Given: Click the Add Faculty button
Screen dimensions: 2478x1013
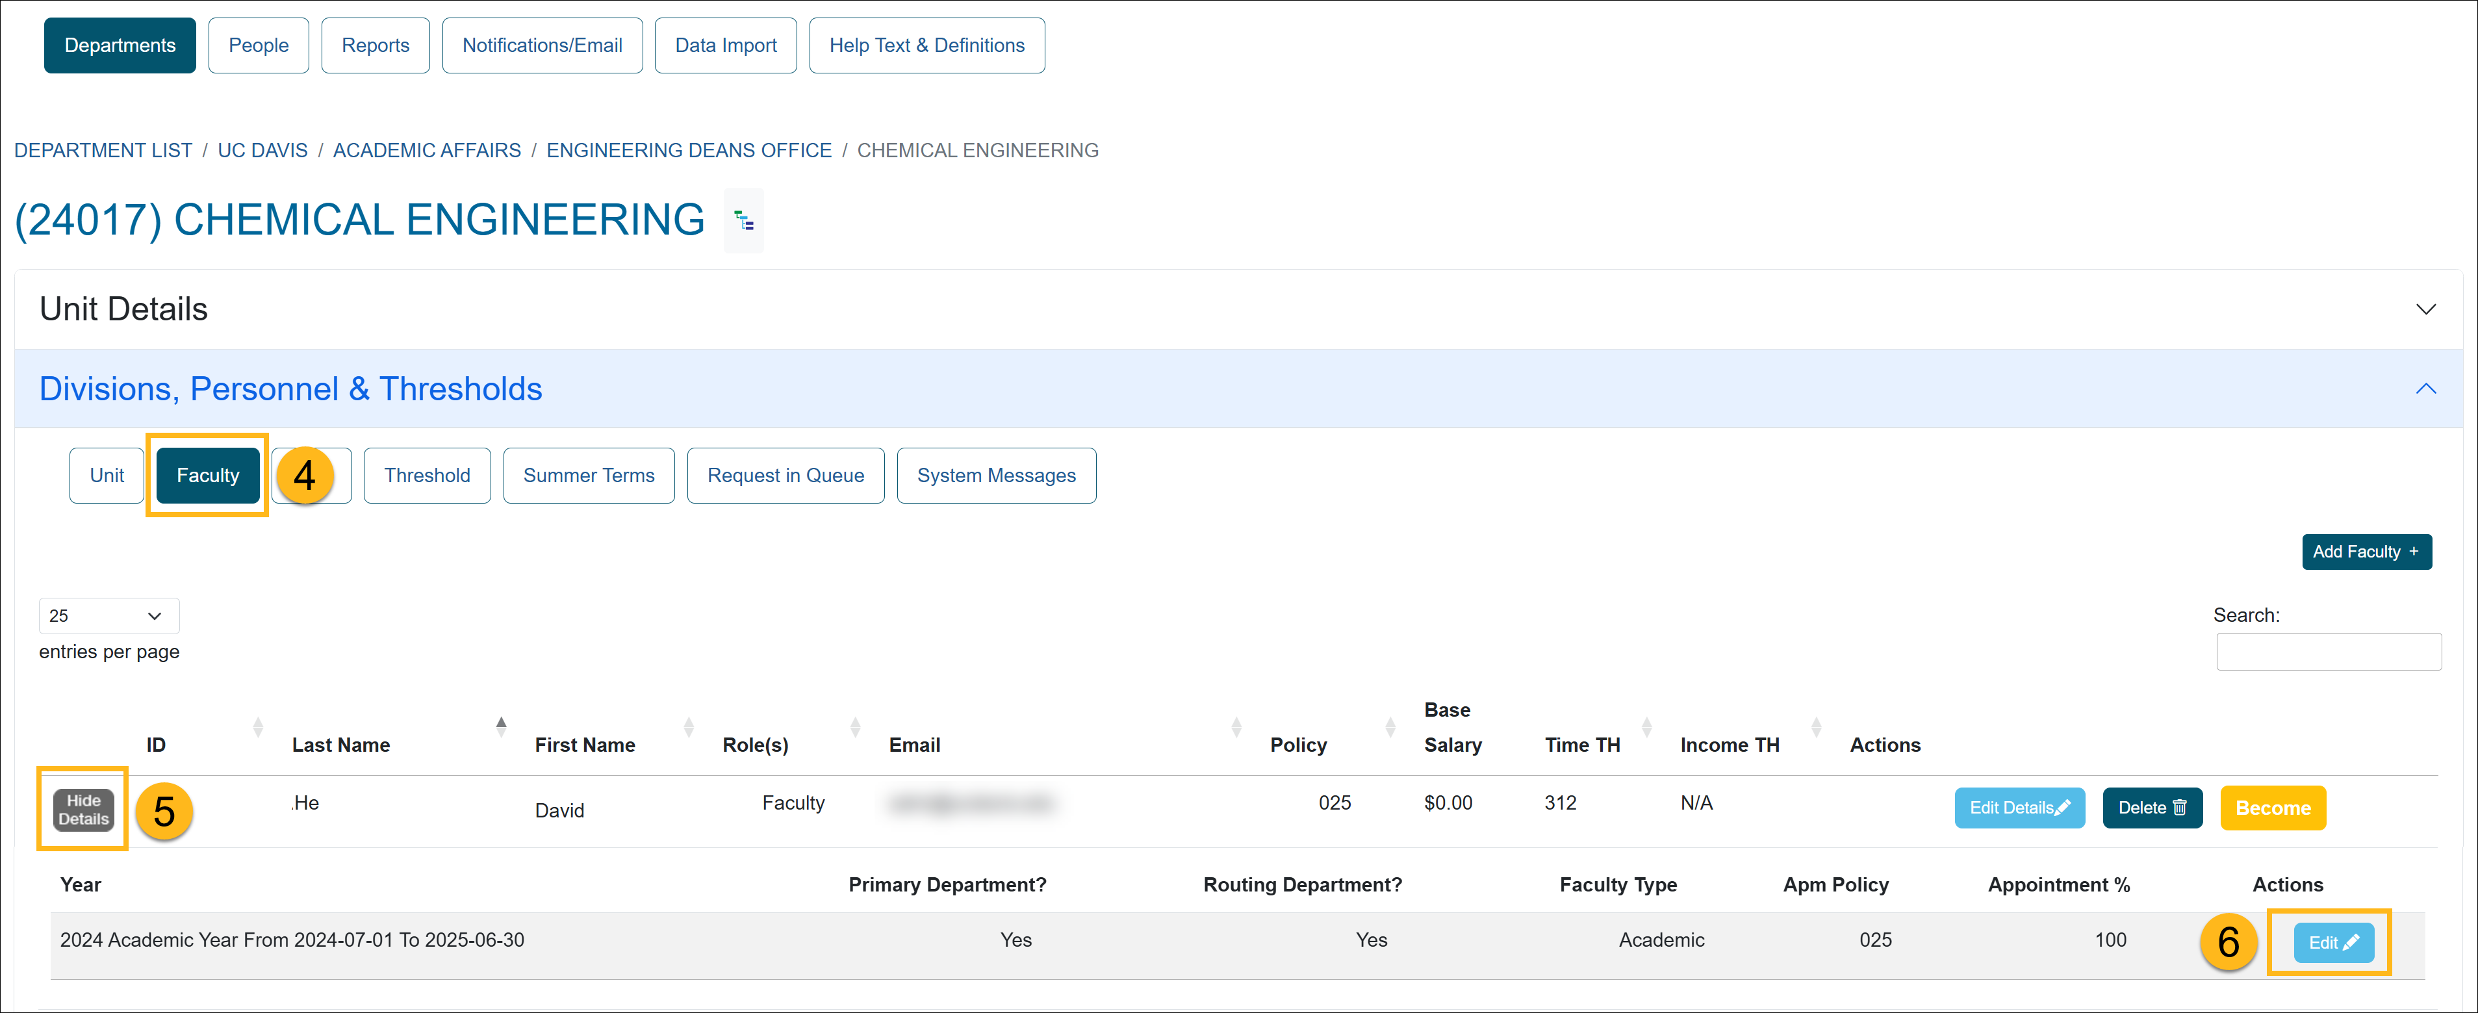Looking at the screenshot, I should coord(2366,551).
